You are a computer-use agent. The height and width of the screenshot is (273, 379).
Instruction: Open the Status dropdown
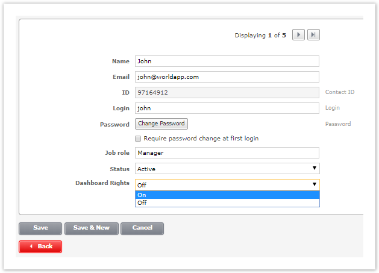click(227, 169)
